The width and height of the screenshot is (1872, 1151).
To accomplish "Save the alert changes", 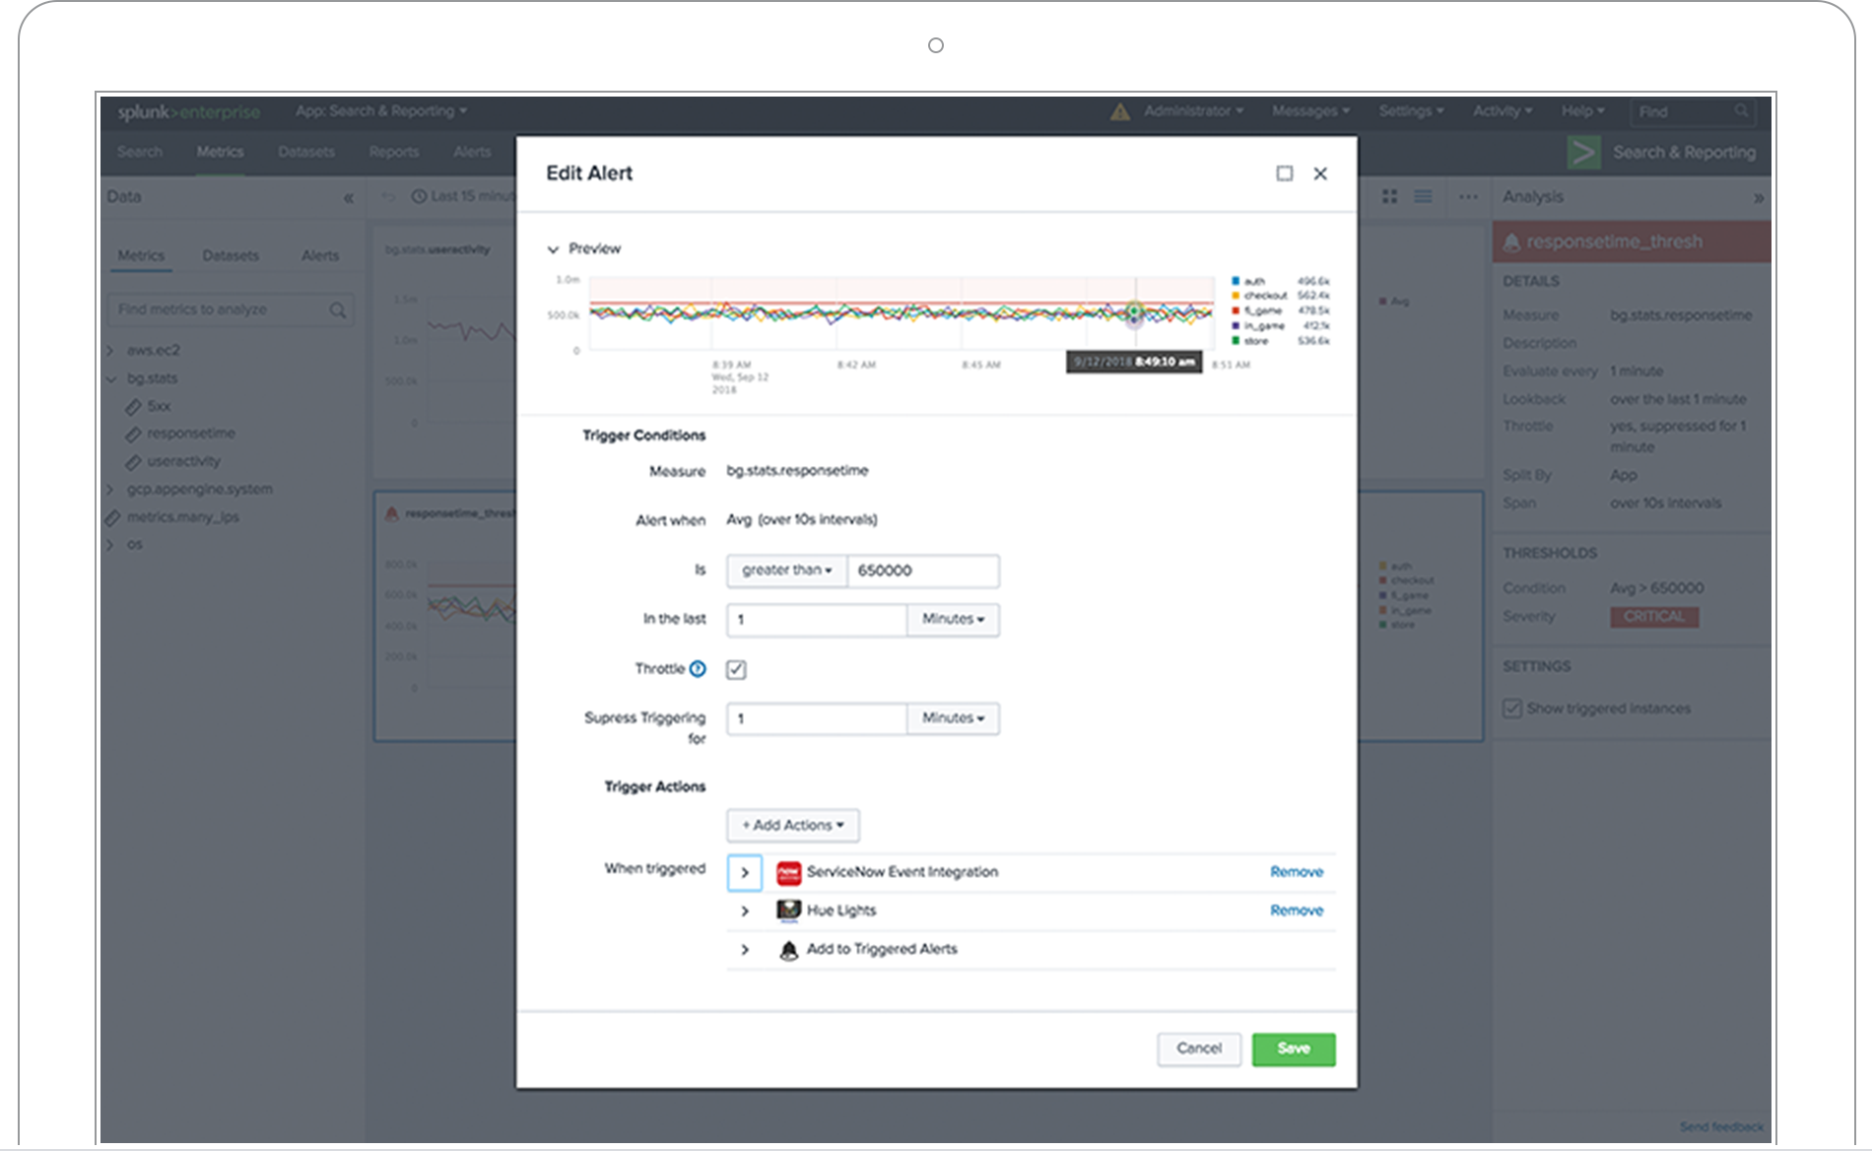I will 1293,1049.
